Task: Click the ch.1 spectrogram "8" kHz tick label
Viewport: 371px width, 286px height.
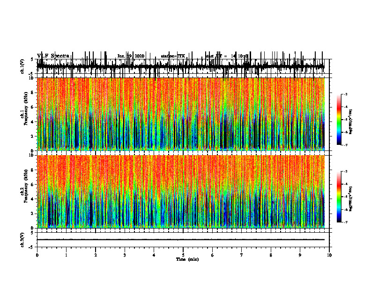Action: click(32, 93)
